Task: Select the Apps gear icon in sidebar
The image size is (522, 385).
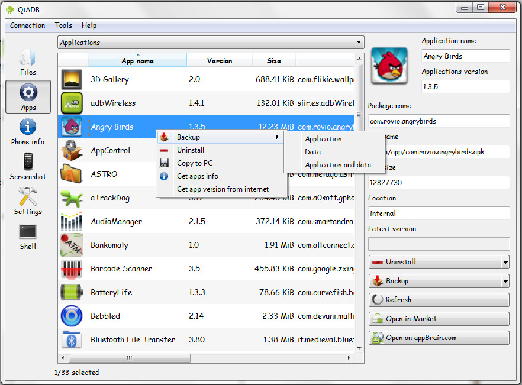Action: pyautogui.click(x=28, y=92)
